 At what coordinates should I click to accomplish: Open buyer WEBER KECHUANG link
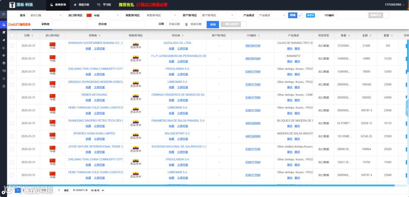click(x=94, y=95)
